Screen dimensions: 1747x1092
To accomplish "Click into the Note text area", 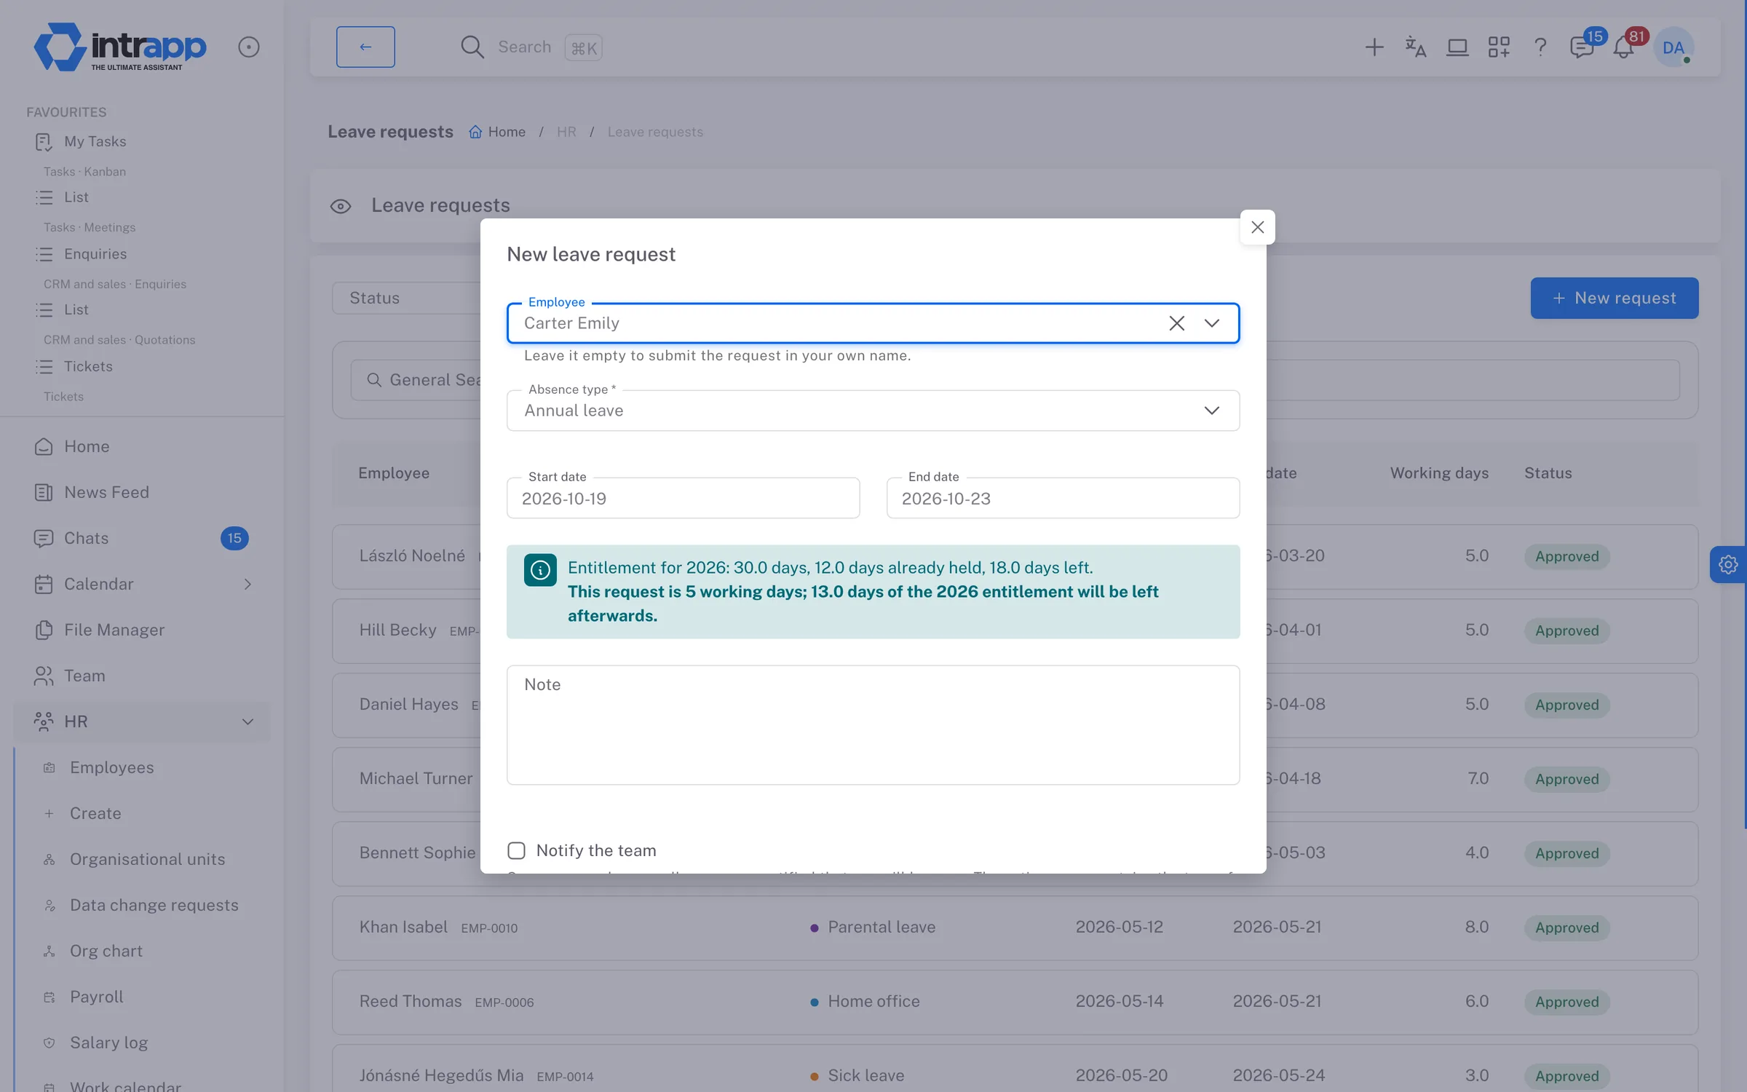I will point(873,725).
